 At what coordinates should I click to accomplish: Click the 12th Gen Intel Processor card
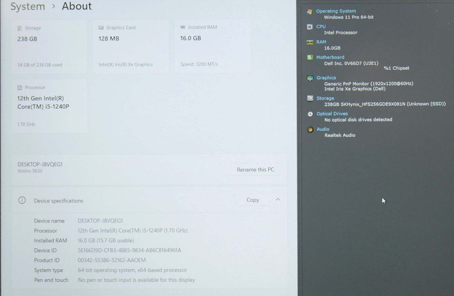pos(49,106)
